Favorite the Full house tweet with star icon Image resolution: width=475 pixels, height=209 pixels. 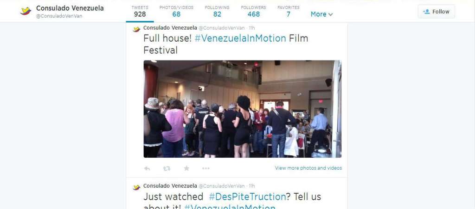(186, 168)
